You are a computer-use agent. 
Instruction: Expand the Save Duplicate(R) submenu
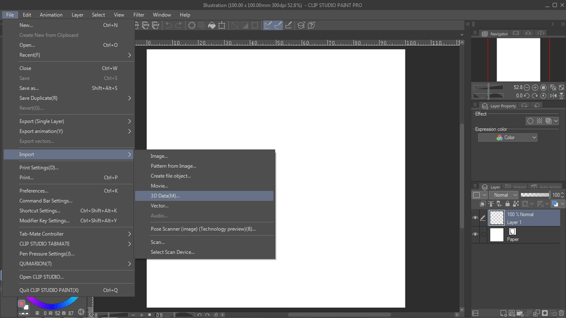point(69,98)
